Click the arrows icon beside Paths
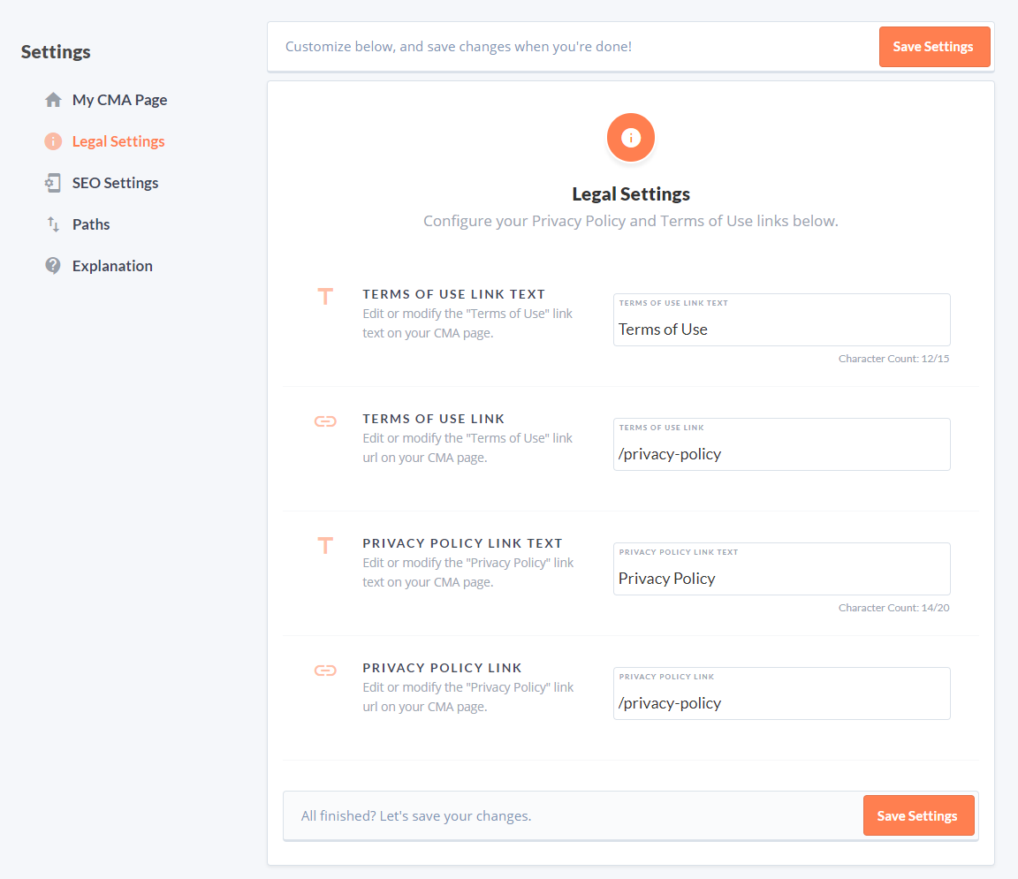1018x879 pixels. point(53,224)
